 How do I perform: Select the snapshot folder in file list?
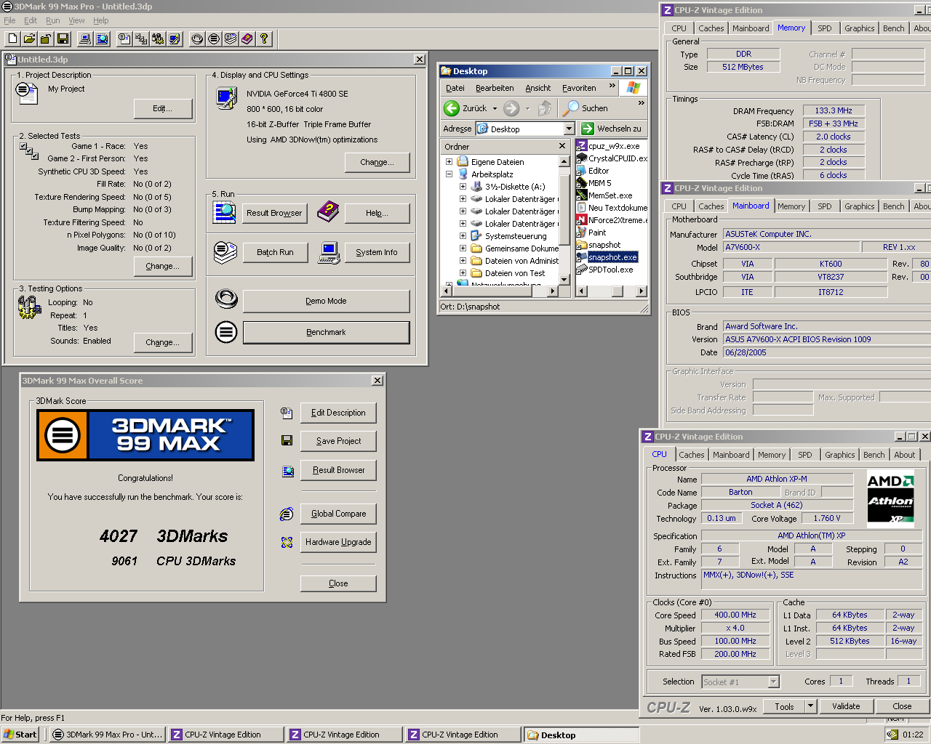pyautogui.click(x=599, y=245)
